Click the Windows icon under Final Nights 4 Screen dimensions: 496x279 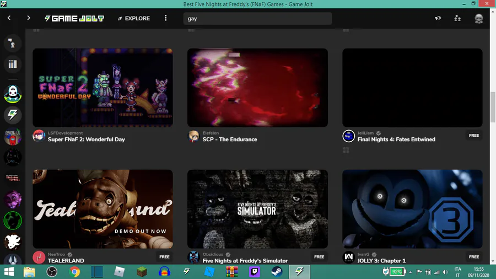[x=346, y=151]
